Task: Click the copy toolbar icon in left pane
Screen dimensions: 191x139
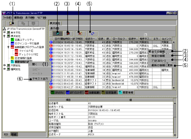Action: (x=23, y=24)
